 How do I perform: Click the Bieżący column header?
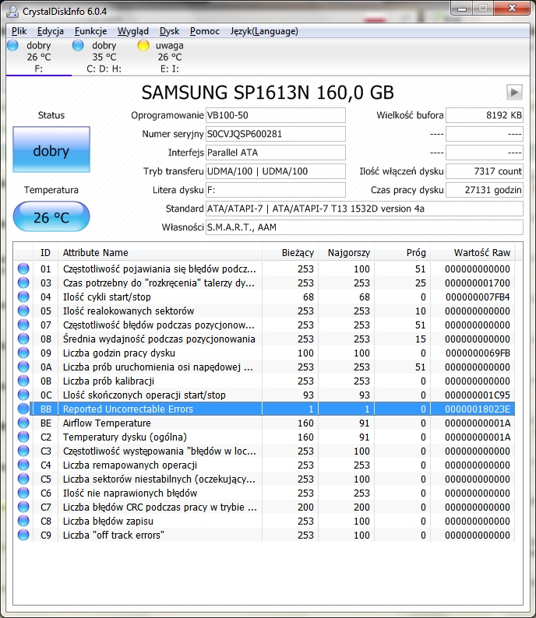tap(290, 252)
